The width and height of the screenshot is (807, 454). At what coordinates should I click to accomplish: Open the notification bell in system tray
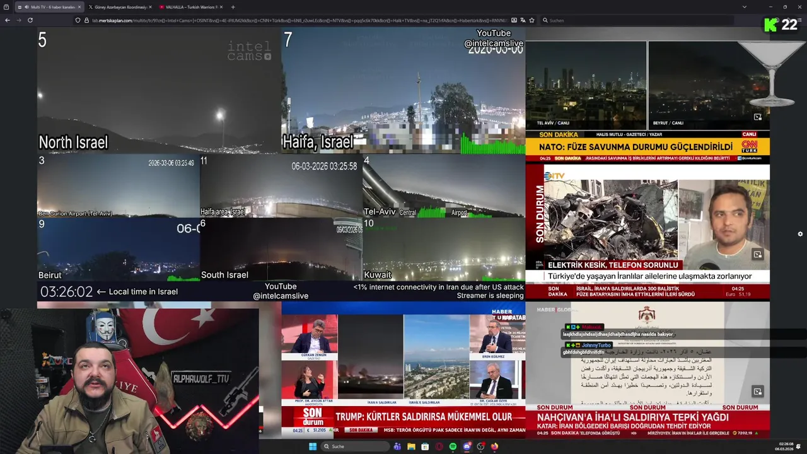[799, 446]
